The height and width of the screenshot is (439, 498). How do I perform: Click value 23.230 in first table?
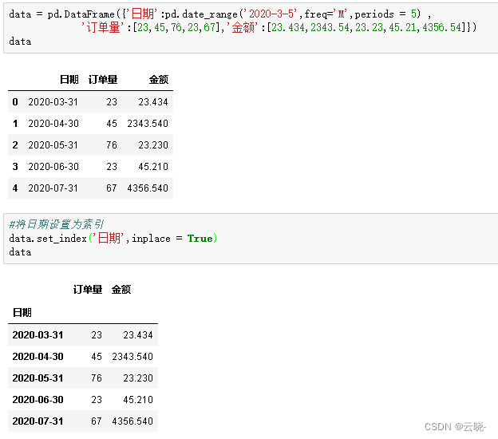click(x=153, y=145)
